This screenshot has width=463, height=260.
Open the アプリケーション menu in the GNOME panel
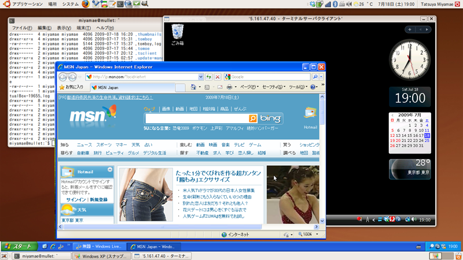[x=27, y=4]
